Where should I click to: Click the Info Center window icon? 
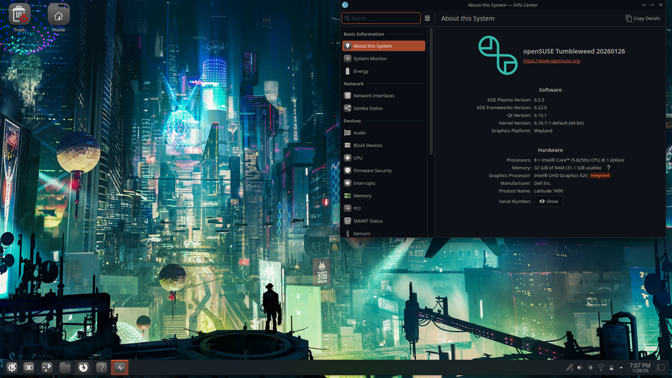tap(345, 5)
